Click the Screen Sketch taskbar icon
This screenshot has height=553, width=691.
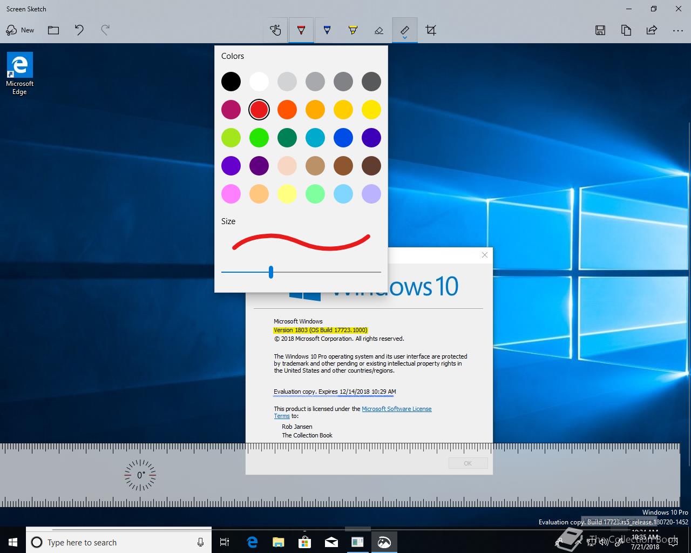(x=384, y=542)
